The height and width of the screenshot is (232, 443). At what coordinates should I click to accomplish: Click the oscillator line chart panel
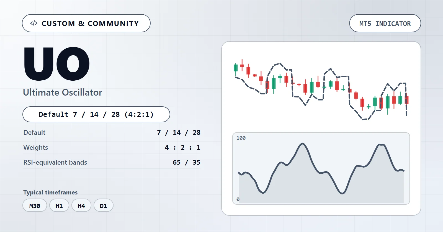(x=321, y=168)
